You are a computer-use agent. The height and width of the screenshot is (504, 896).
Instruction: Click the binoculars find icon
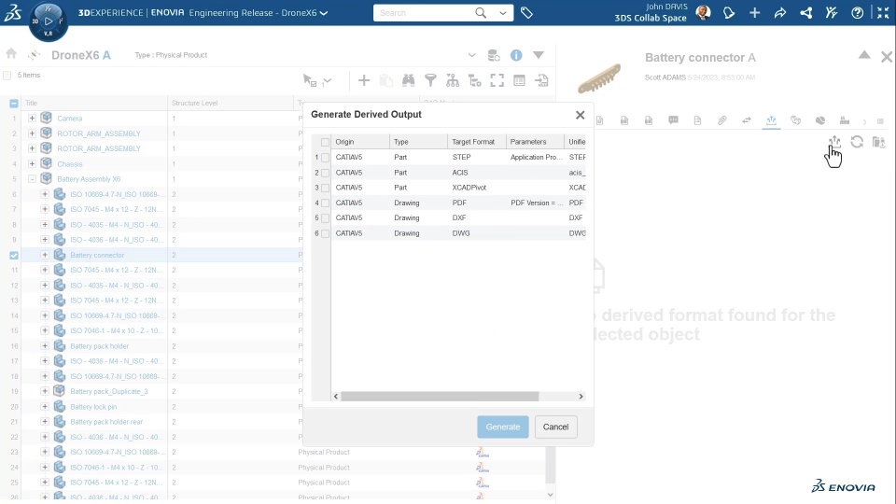tap(408, 80)
